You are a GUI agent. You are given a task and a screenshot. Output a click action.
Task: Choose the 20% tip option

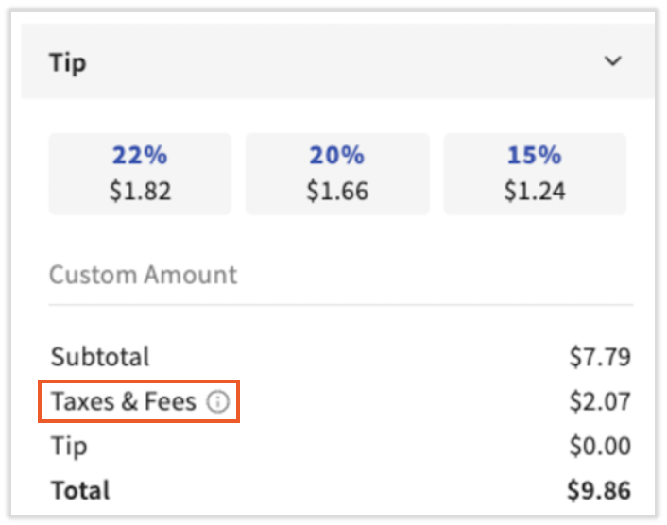(x=337, y=174)
